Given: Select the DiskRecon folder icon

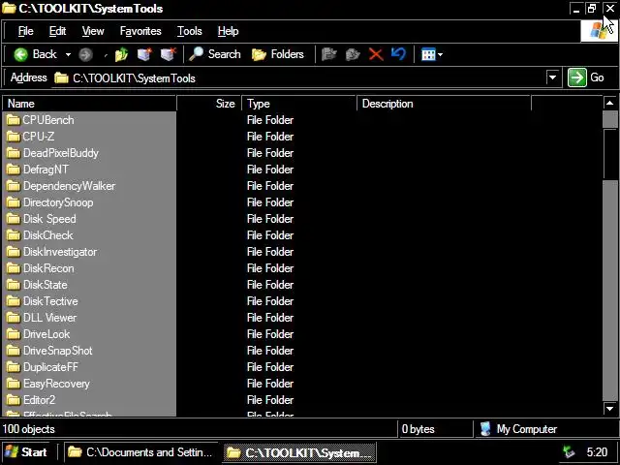Looking at the screenshot, I should 13,268.
